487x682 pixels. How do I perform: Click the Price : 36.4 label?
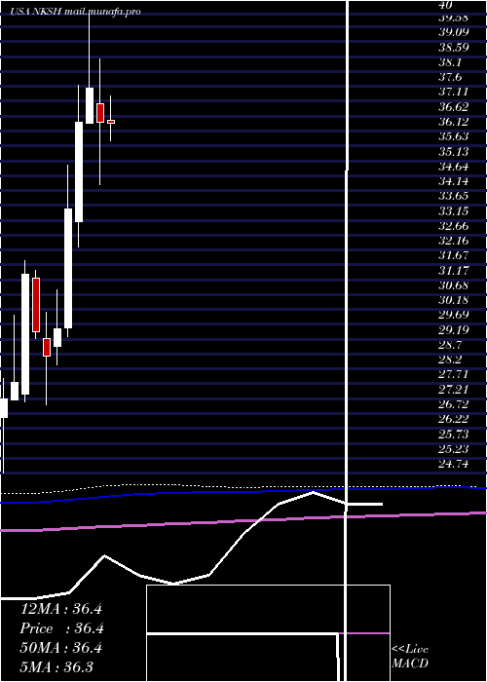coord(61,628)
